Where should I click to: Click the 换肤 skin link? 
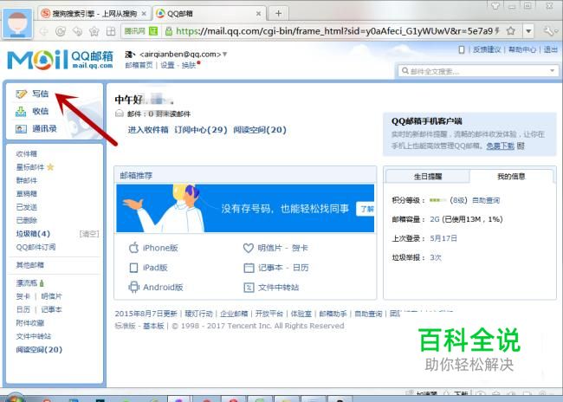click(x=189, y=65)
